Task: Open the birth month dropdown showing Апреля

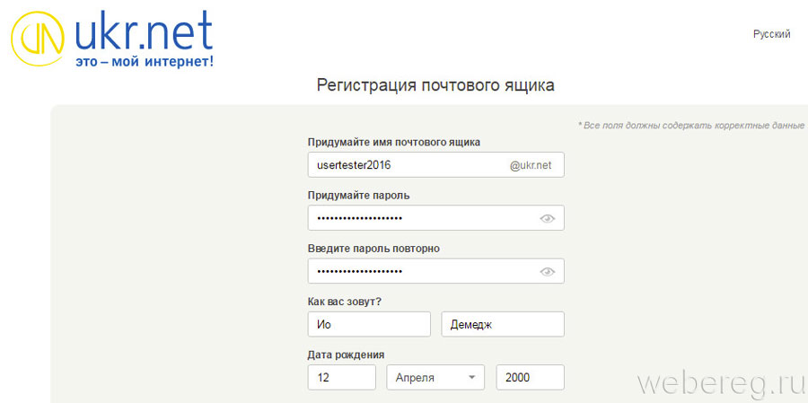Action: 435,378
